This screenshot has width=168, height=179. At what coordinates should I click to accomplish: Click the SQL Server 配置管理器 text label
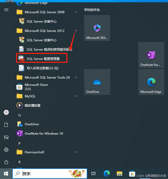click(43, 59)
